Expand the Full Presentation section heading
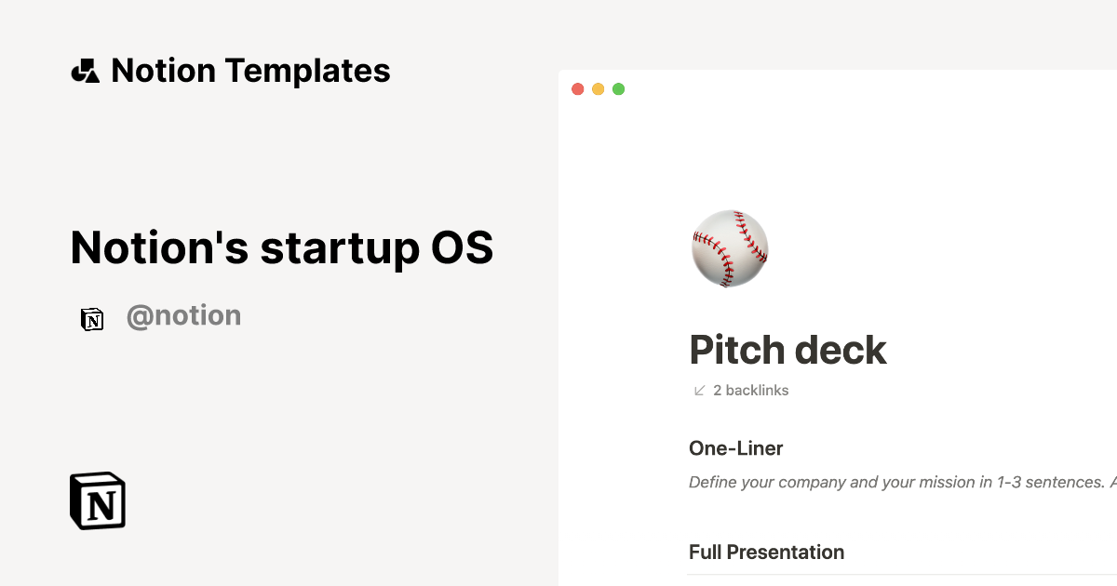The height and width of the screenshot is (586, 1117). (766, 552)
